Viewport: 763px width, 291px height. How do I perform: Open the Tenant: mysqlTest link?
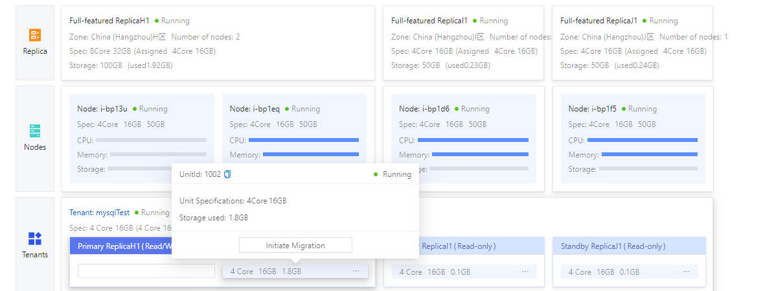coord(100,213)
